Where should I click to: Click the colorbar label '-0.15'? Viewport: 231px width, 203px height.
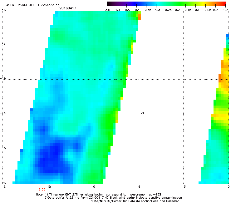(187, 10)
